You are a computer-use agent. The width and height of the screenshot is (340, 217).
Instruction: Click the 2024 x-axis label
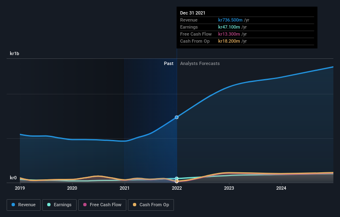coord(281,188)
